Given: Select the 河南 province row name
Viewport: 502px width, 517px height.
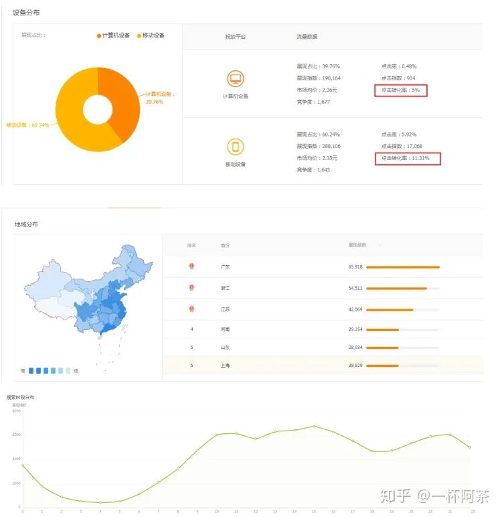Looking at the screenshot, I should (225, 329).
